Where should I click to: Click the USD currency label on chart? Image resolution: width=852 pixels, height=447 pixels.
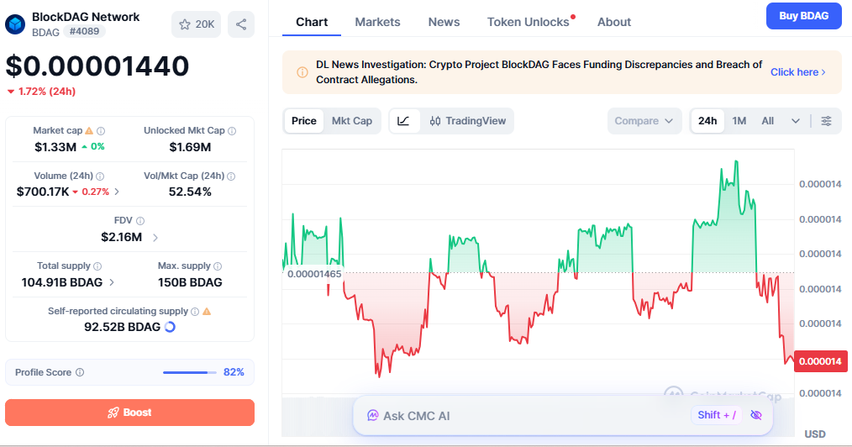point(814,434)
